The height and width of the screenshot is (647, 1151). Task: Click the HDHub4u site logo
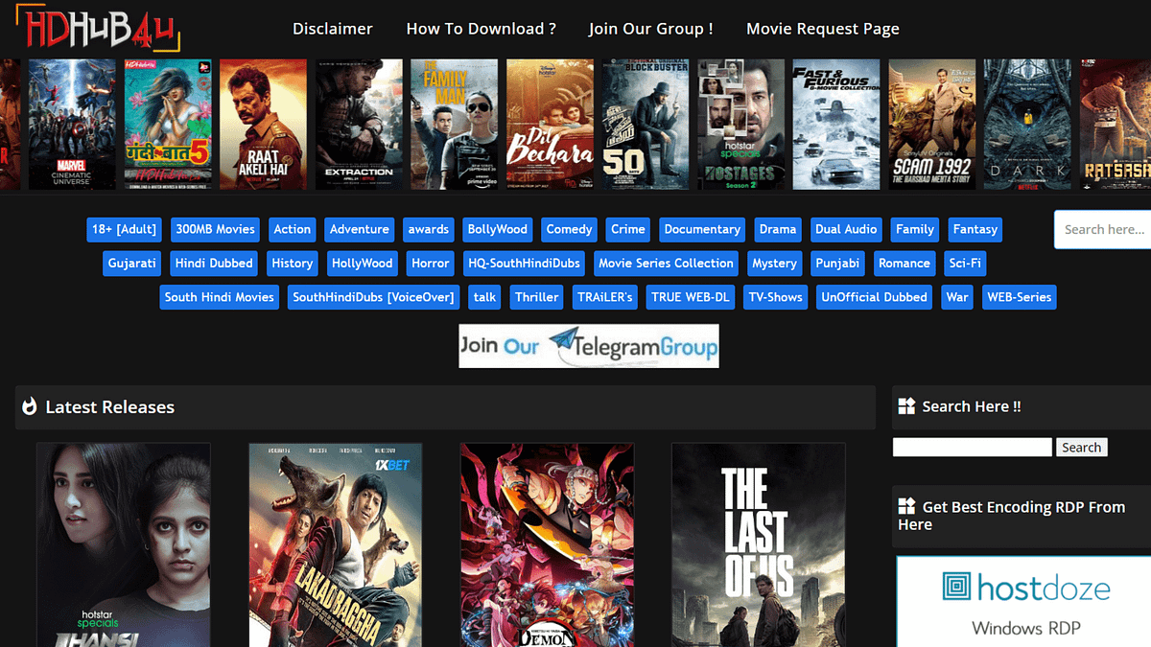(99, 29)
